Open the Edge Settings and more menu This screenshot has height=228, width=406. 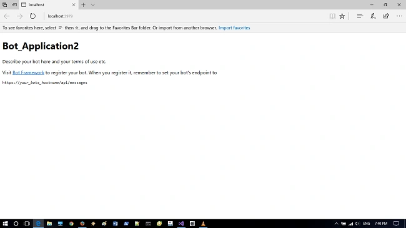pos(399,16)
